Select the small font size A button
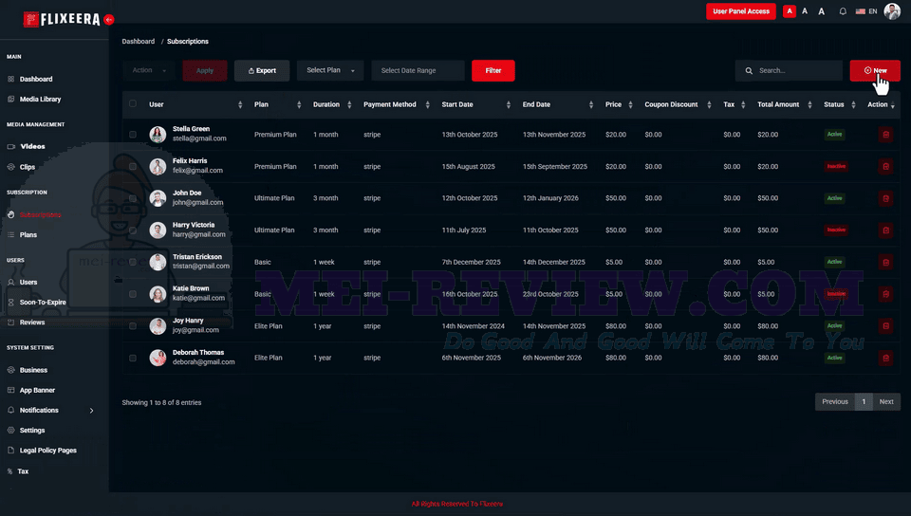Viewport: 911px width, 516px height. pyautogui.click(x=789, y=11)
